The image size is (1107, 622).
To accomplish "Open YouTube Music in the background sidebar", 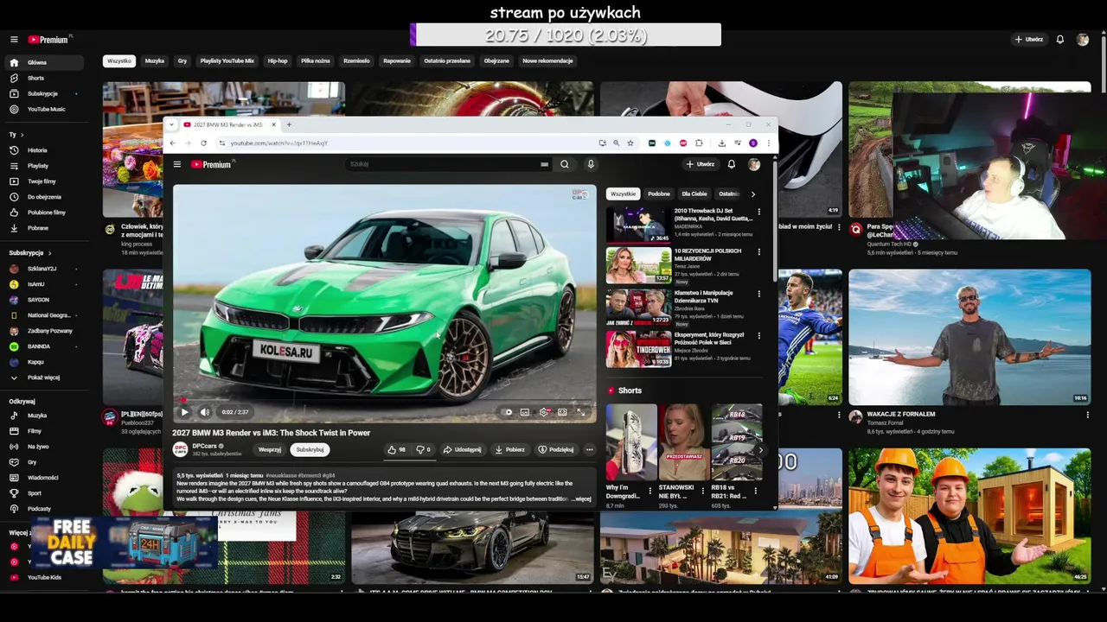I will pos(44,109).
